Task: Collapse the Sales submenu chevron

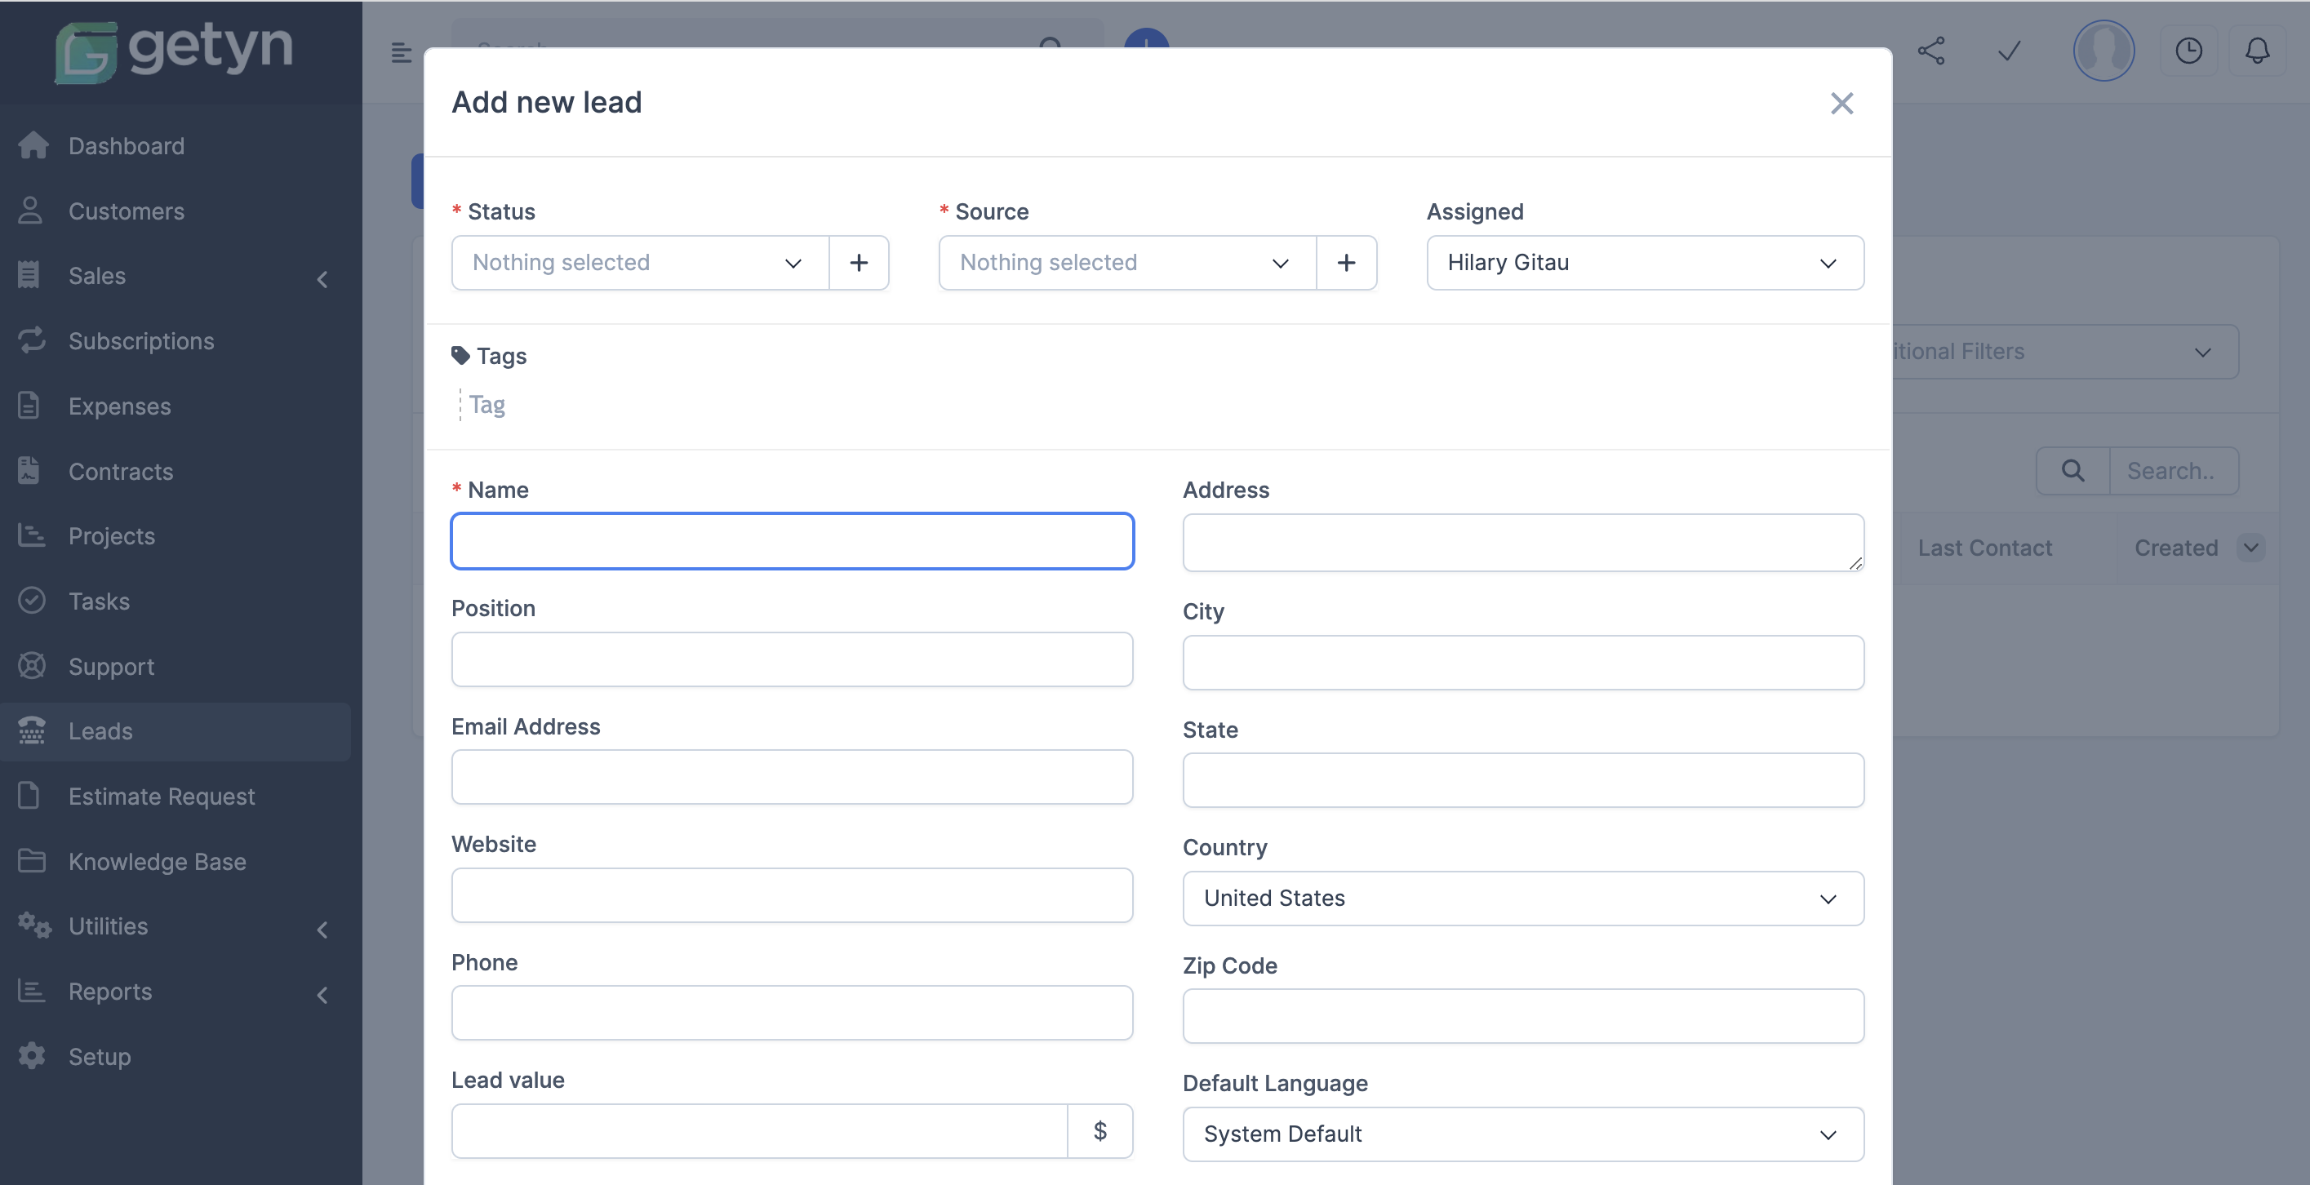Action: pos(322,279)
